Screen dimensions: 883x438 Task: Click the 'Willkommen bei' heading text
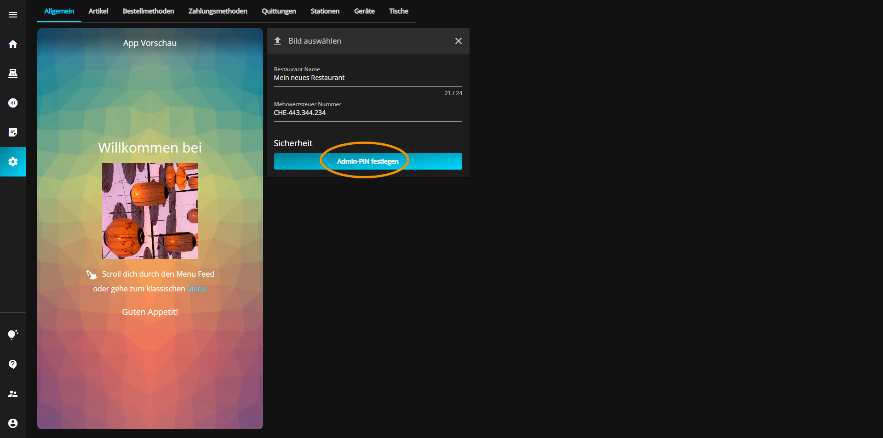[x=150, y=148]
